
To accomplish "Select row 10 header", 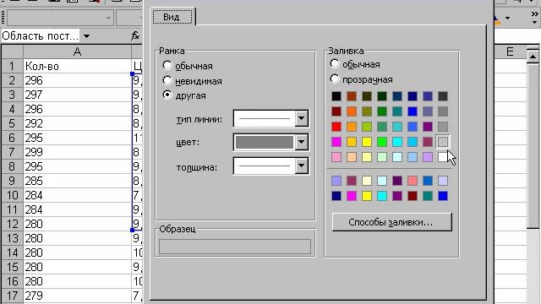I will click(x=12, y=195).
